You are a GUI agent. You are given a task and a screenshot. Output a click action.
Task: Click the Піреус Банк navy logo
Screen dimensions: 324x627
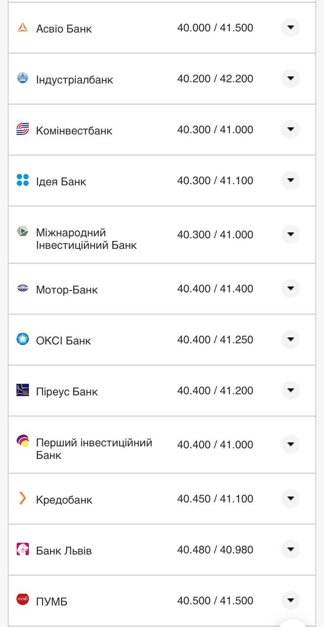[x=23, y=390]
